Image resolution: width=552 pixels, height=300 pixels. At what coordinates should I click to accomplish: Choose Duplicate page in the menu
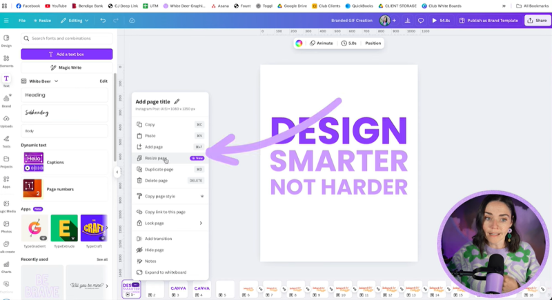pos(170,169)
